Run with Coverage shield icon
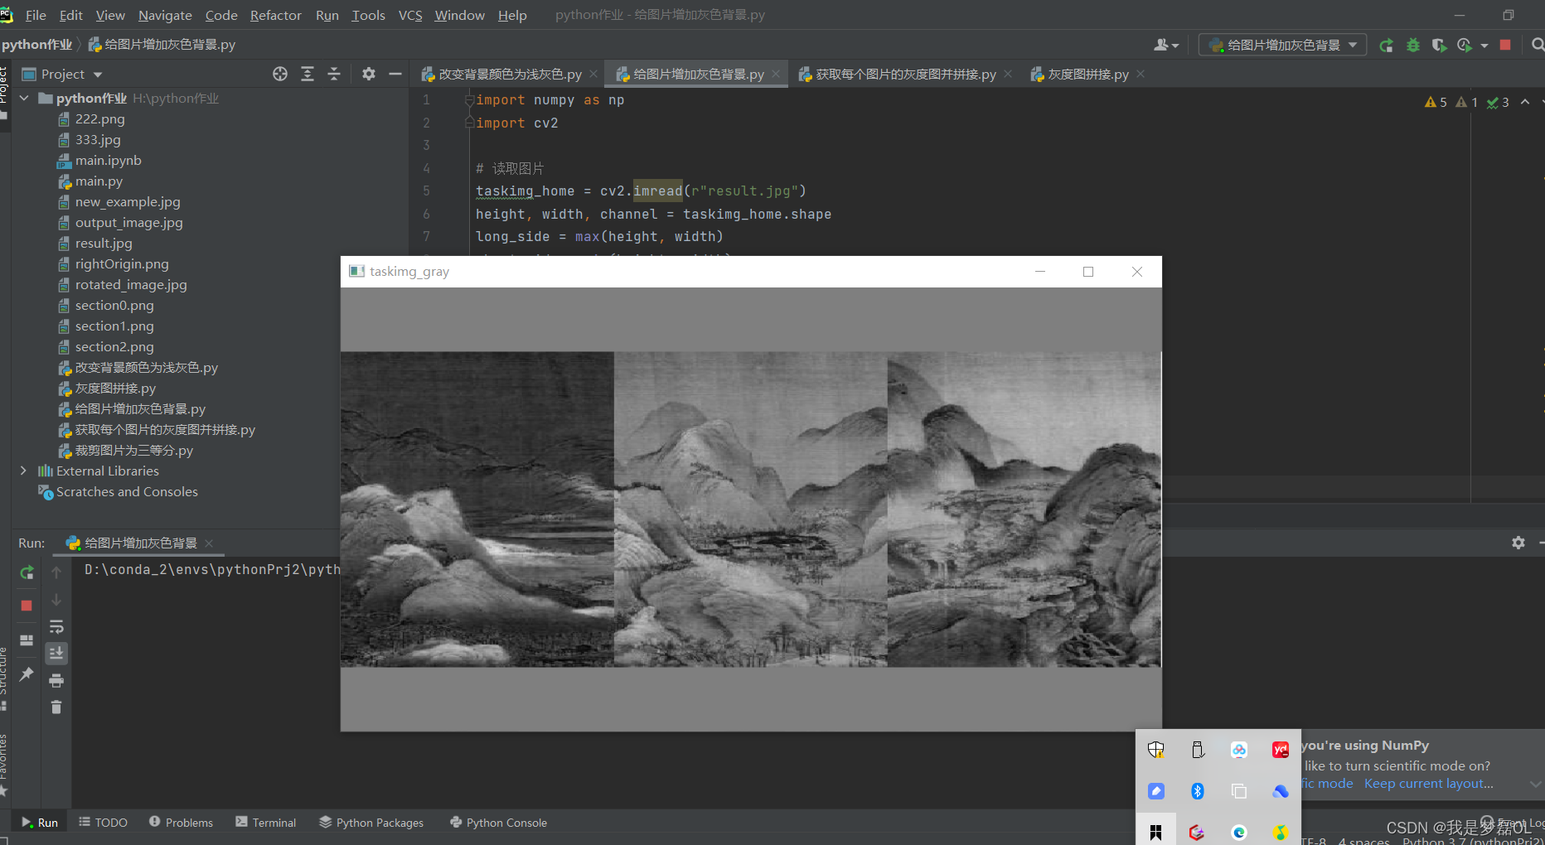1545x845 pixels. (1439, 45)
